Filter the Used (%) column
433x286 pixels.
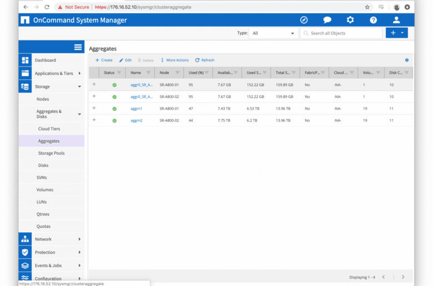click(207, 73)
